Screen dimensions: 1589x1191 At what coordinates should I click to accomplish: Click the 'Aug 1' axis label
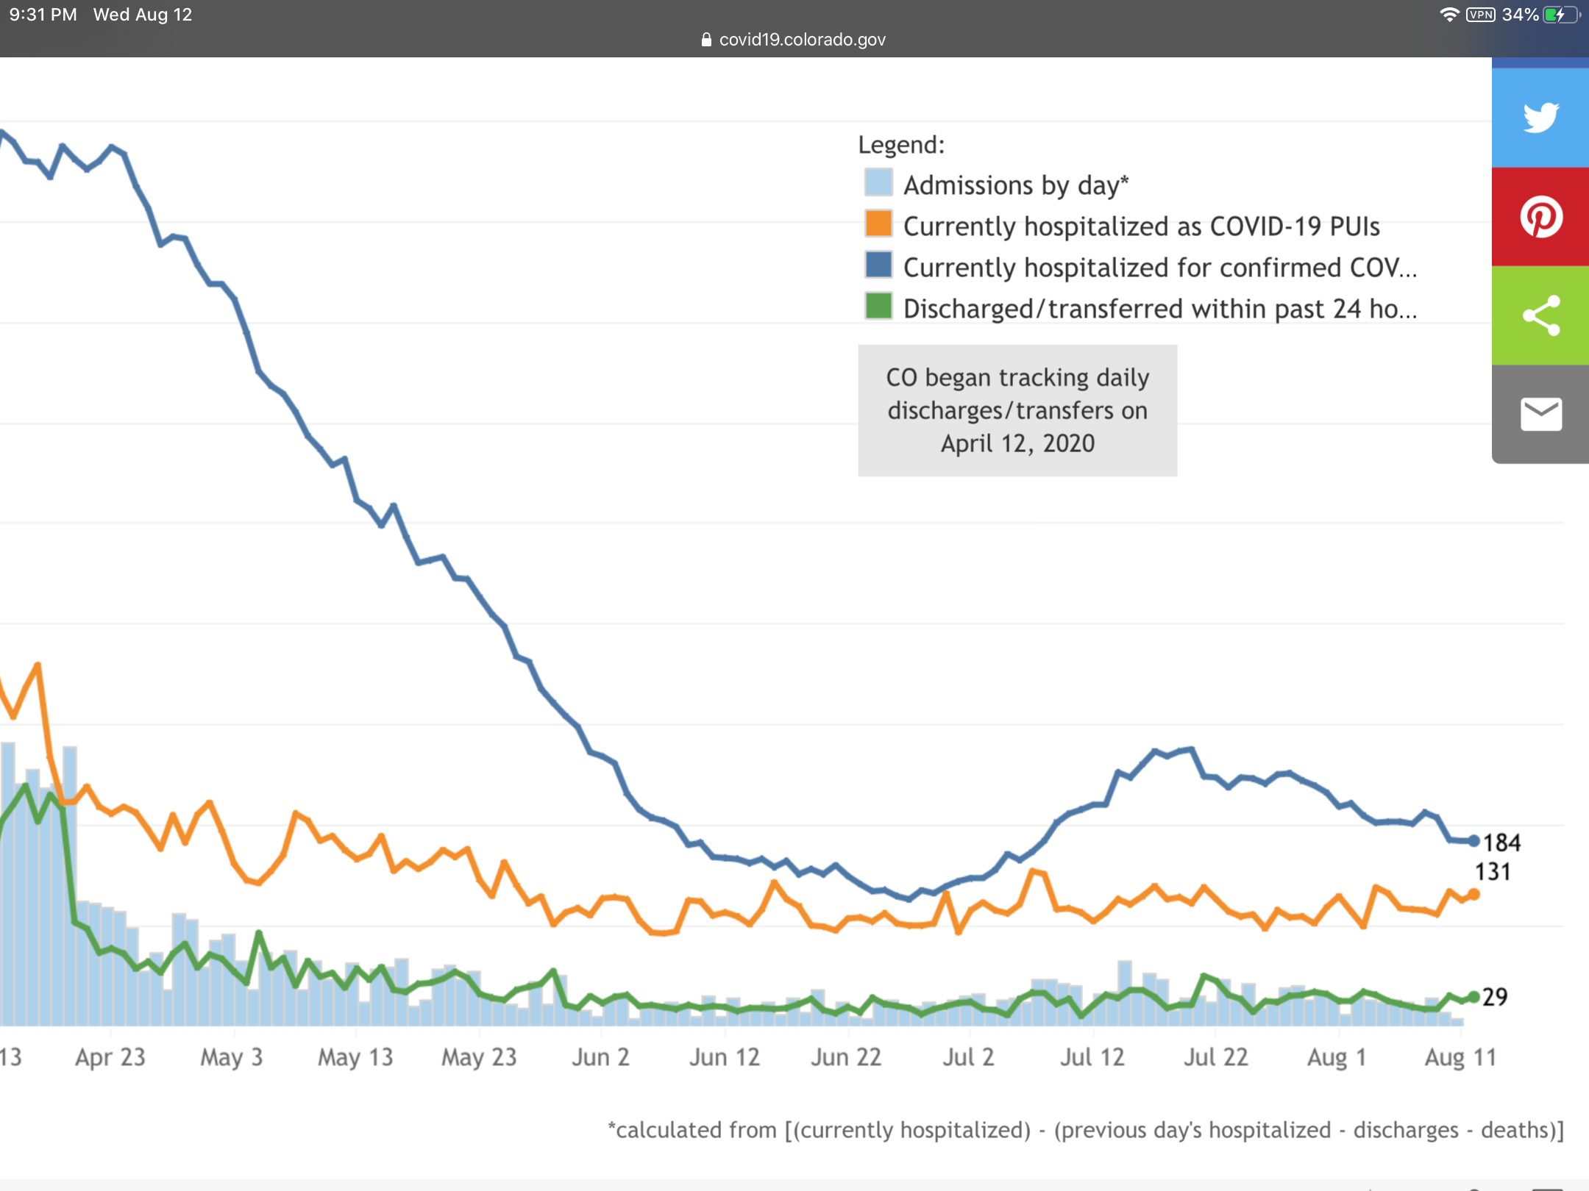pyautogui.click(x=1337, y=1057)
